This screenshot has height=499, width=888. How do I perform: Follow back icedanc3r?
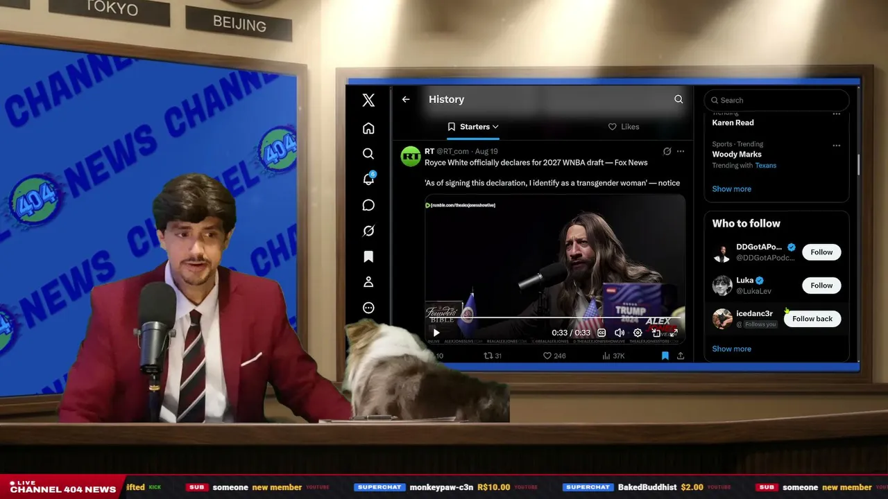(x=812, y=319)
